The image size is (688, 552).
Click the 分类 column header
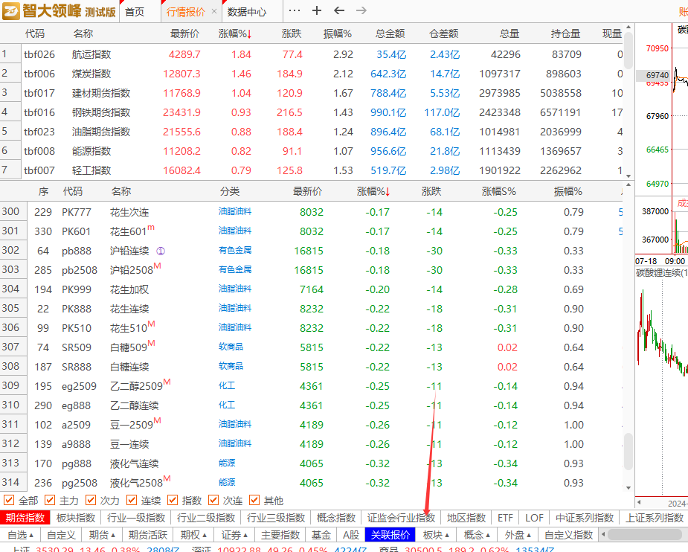point(230,191)
